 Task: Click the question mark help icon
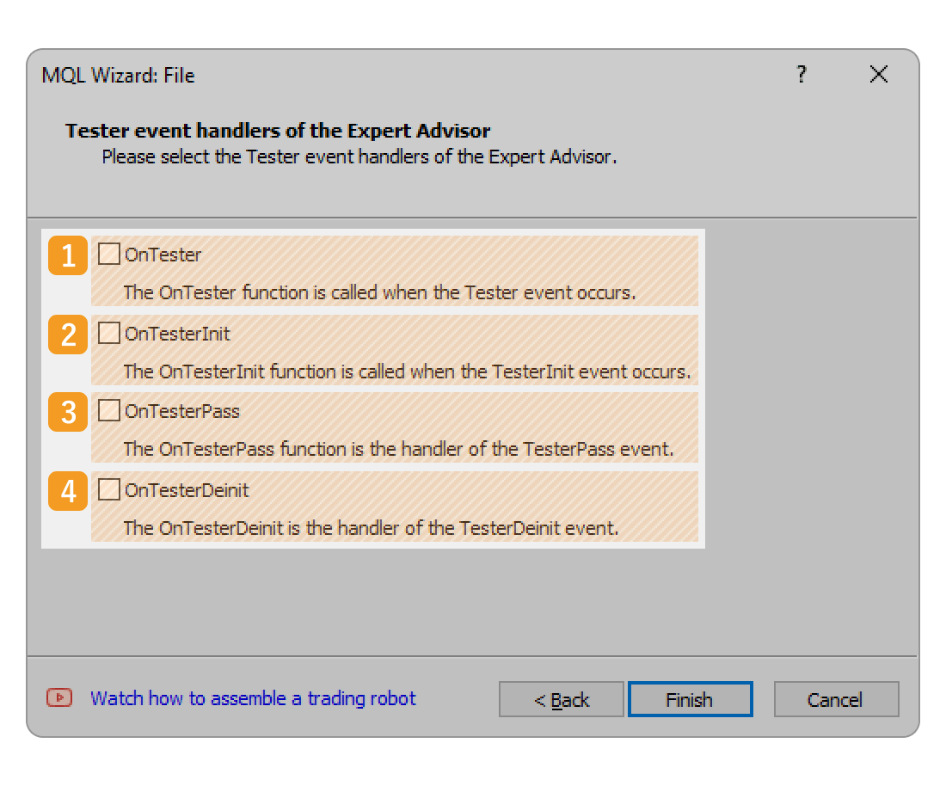coord(801,75)
